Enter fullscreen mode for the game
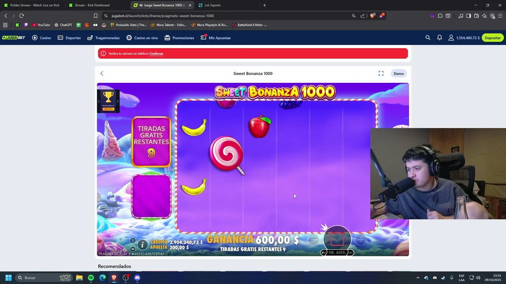 [x=381, y=73]
